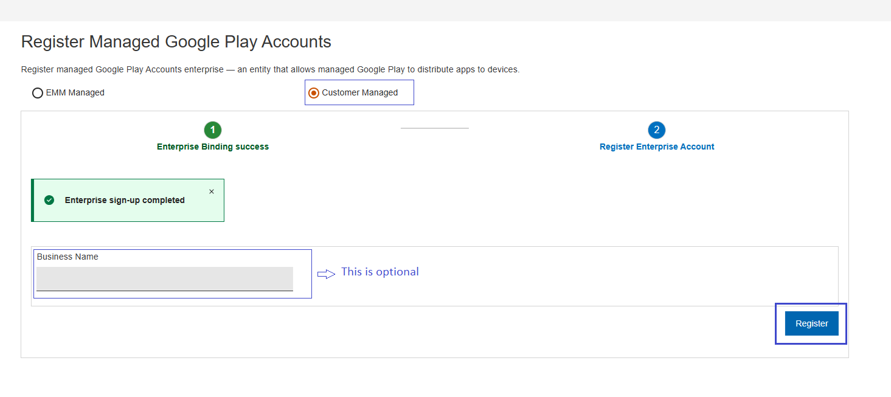Click the green step 1 circle

click(213, 129)
